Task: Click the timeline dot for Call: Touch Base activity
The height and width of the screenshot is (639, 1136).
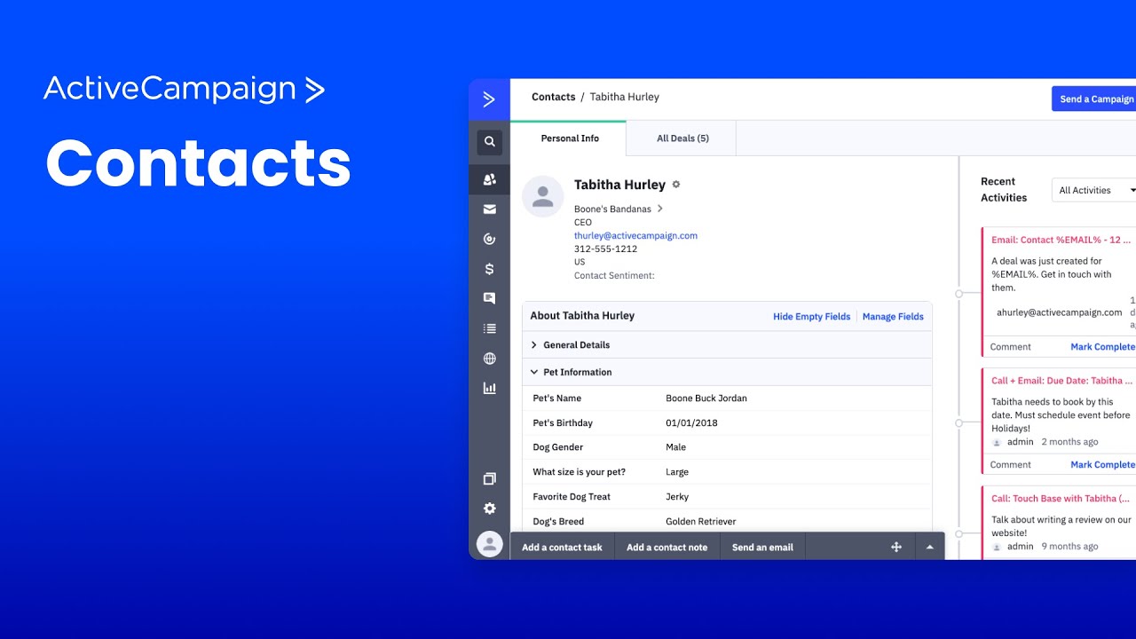Action: point(958,533)
